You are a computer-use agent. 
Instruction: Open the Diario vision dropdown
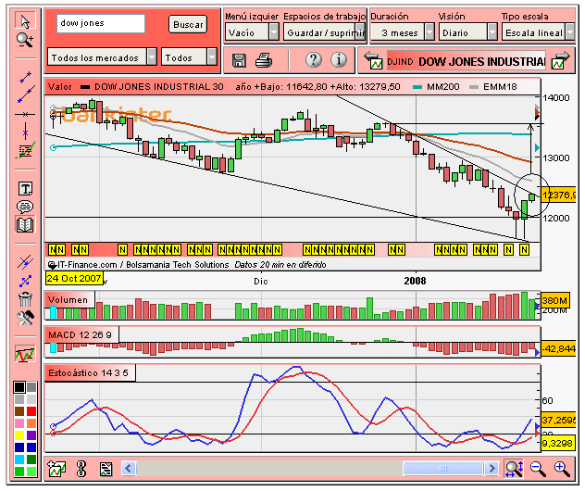point(467,32)
